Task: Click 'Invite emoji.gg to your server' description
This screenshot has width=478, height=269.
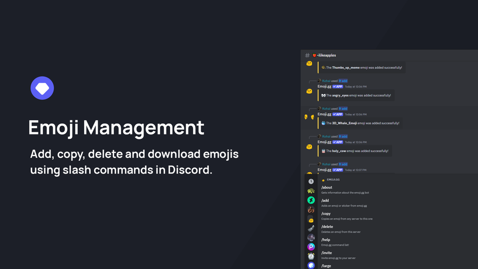Action: (x=338, y=258)
